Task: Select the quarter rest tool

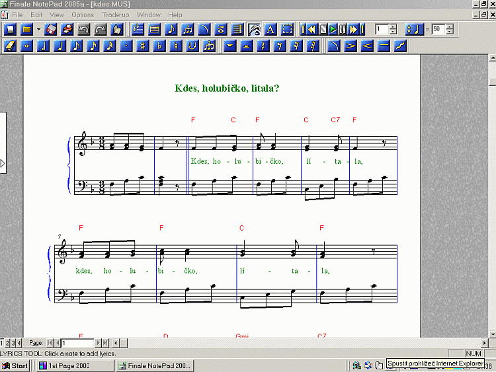Action: (x=263, y=46)
